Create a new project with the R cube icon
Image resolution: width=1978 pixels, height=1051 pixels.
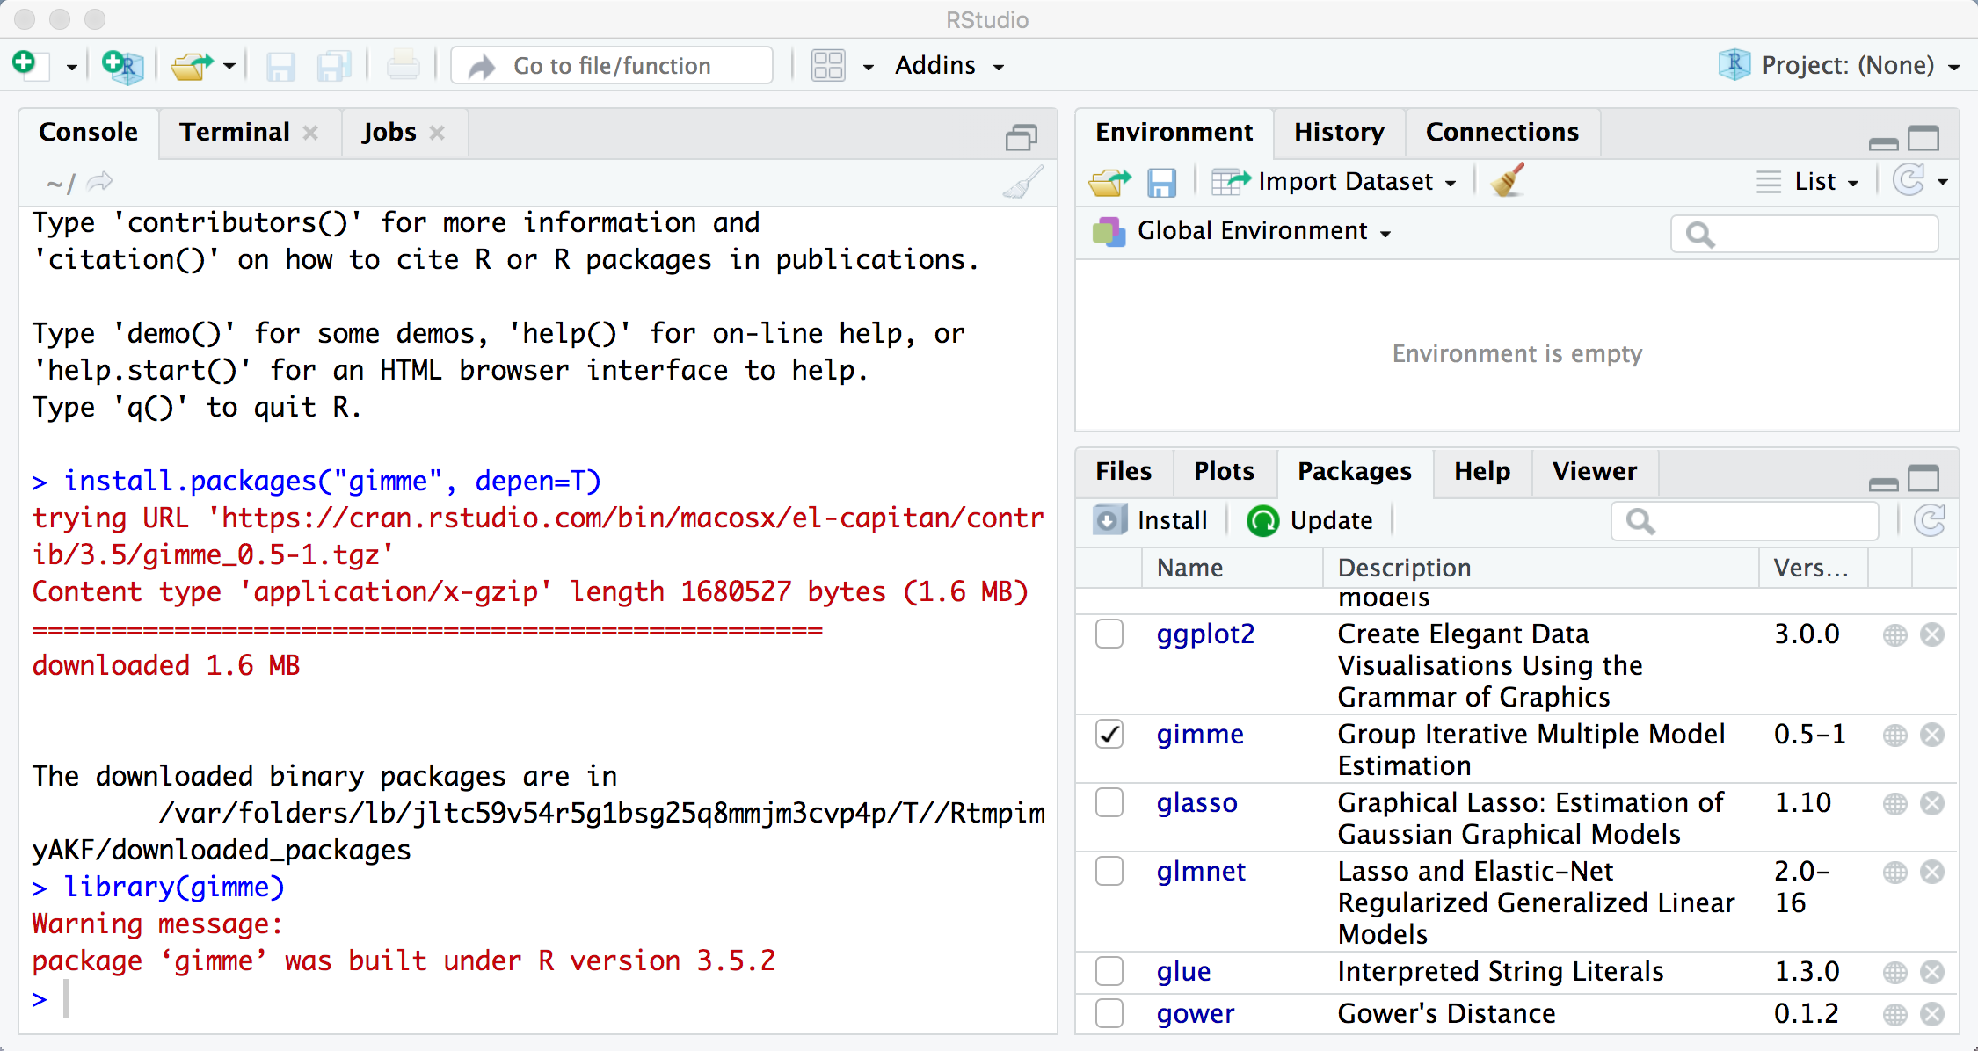pyautogui.click(x=122, y=66)
